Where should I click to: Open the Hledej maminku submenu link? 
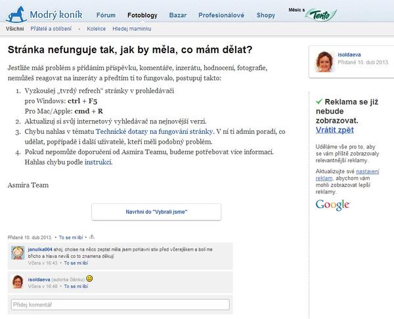[x=133, y=30]
